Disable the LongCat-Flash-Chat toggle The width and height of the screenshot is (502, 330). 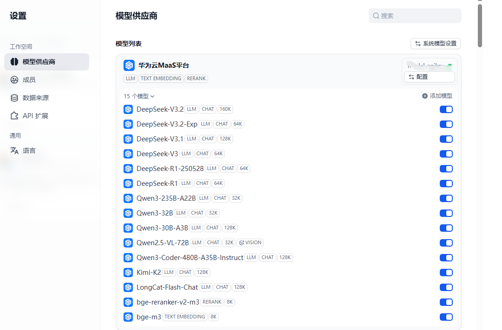tap(446, 287)
